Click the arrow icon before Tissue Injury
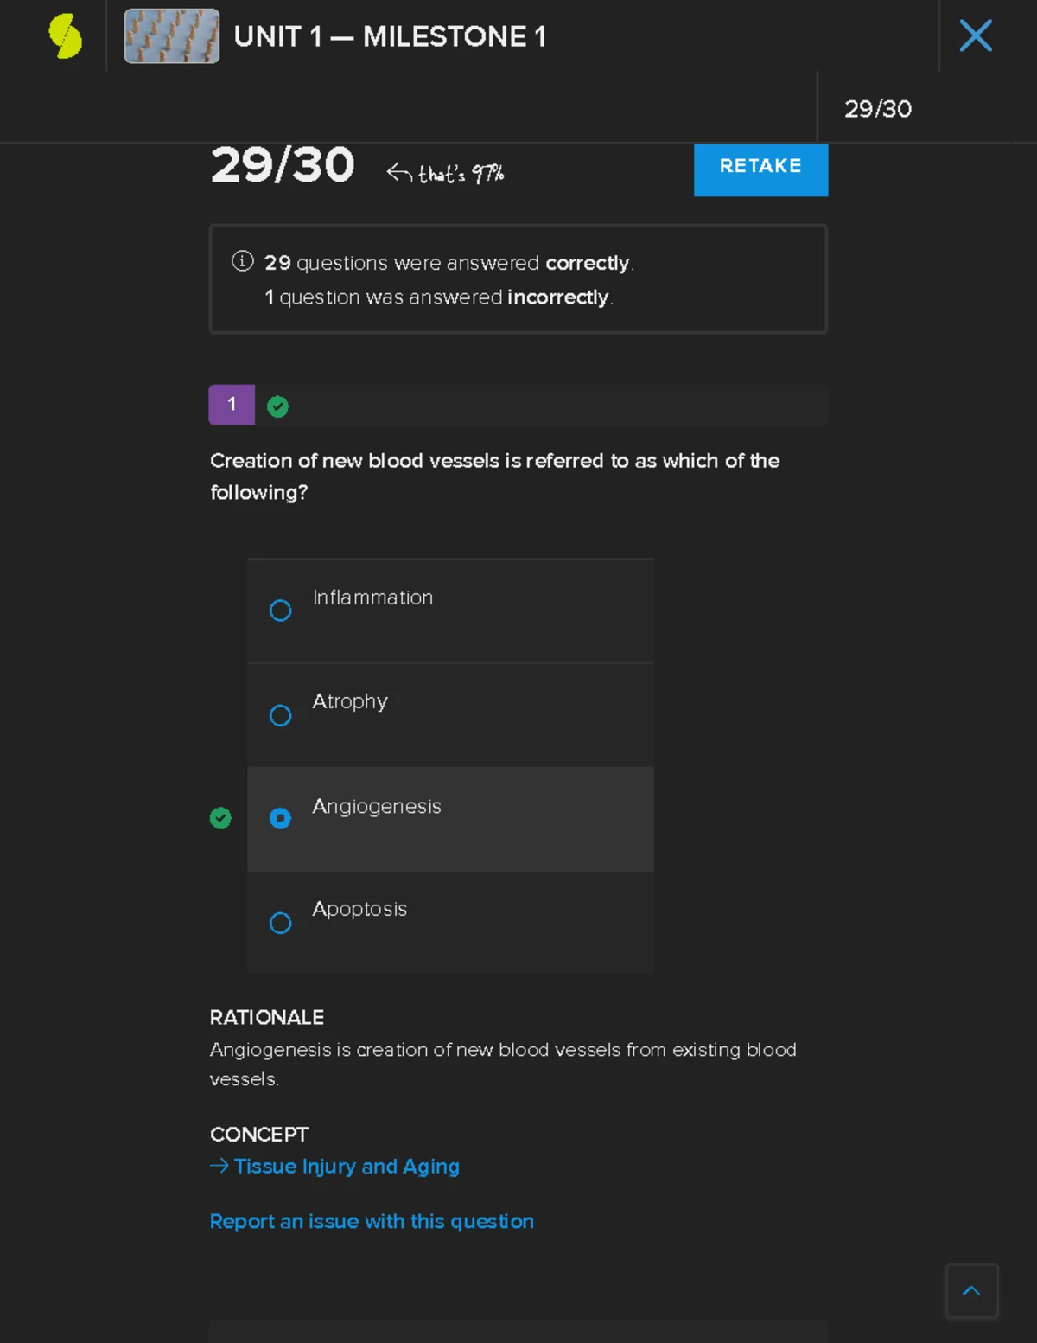 click(x=219, y=1166)
